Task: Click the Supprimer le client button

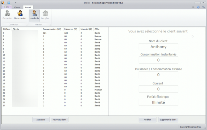Action: (168, 120)
